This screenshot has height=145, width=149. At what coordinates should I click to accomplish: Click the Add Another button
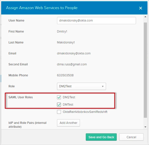tap(68, 123)
